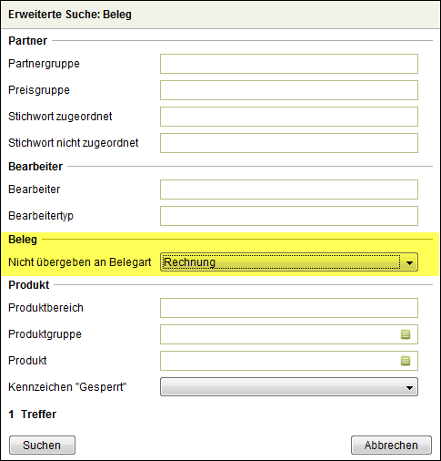This screenshot has height=461, width=441.
Task: Click into the Stichwort zugeordnet field
Action: click(289, 117)
